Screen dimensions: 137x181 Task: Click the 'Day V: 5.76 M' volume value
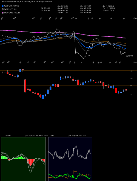point(109,10)
